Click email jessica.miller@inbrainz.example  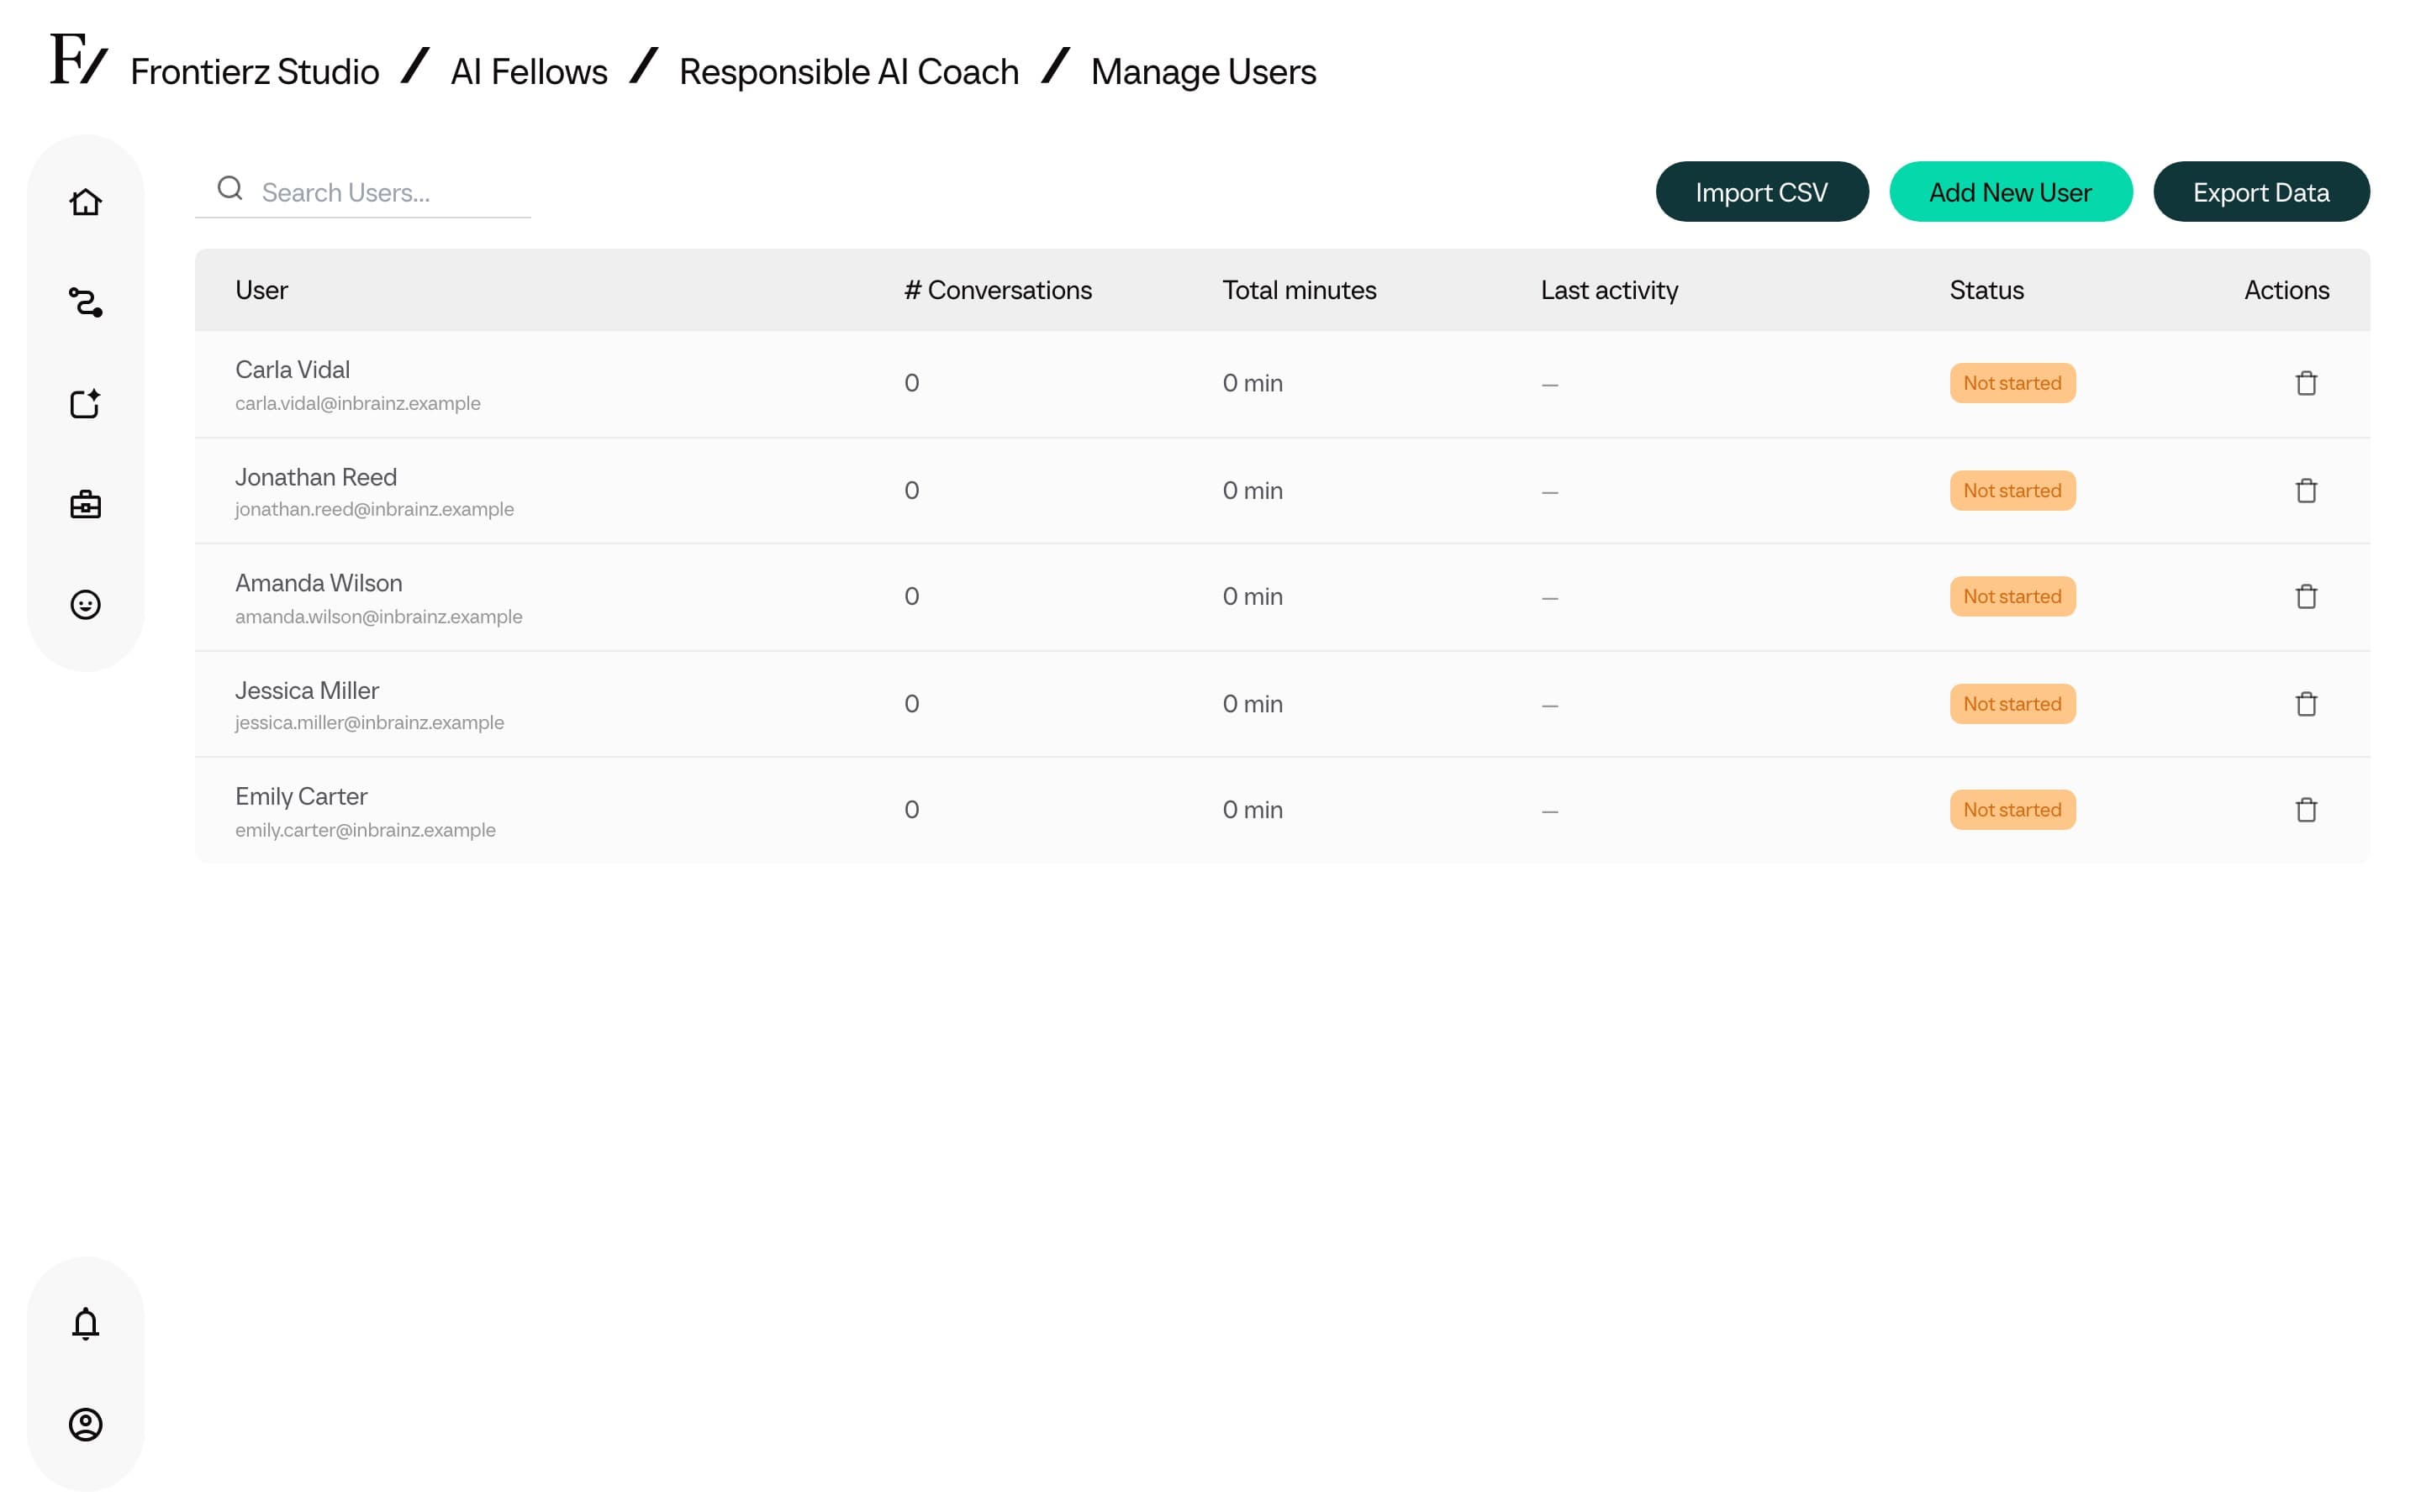pos(369,722)
